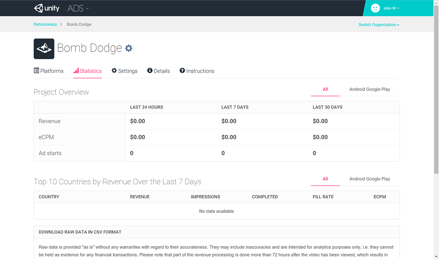Viewport: 439px width, 259px height.
Task: Click the Settings tab gear icon
Action: click(114, 71)
